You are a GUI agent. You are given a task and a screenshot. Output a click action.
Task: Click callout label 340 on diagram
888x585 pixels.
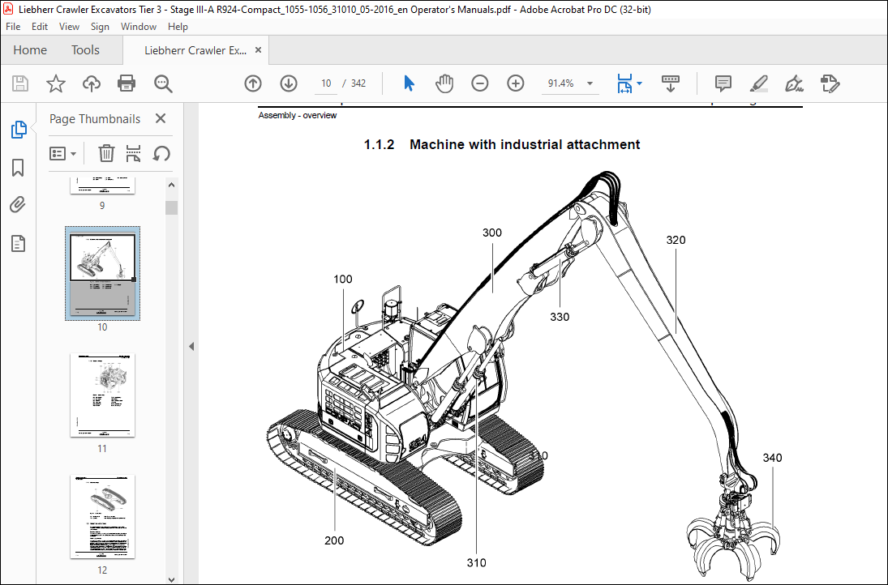(773, 458)
